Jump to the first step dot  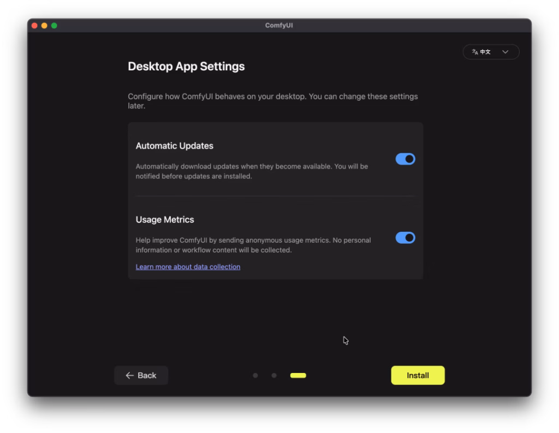[x=255, y=375]
